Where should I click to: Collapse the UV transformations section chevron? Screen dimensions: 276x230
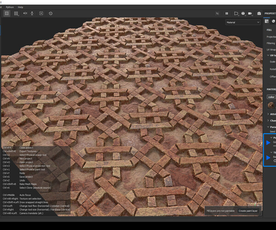coord(268,55)
